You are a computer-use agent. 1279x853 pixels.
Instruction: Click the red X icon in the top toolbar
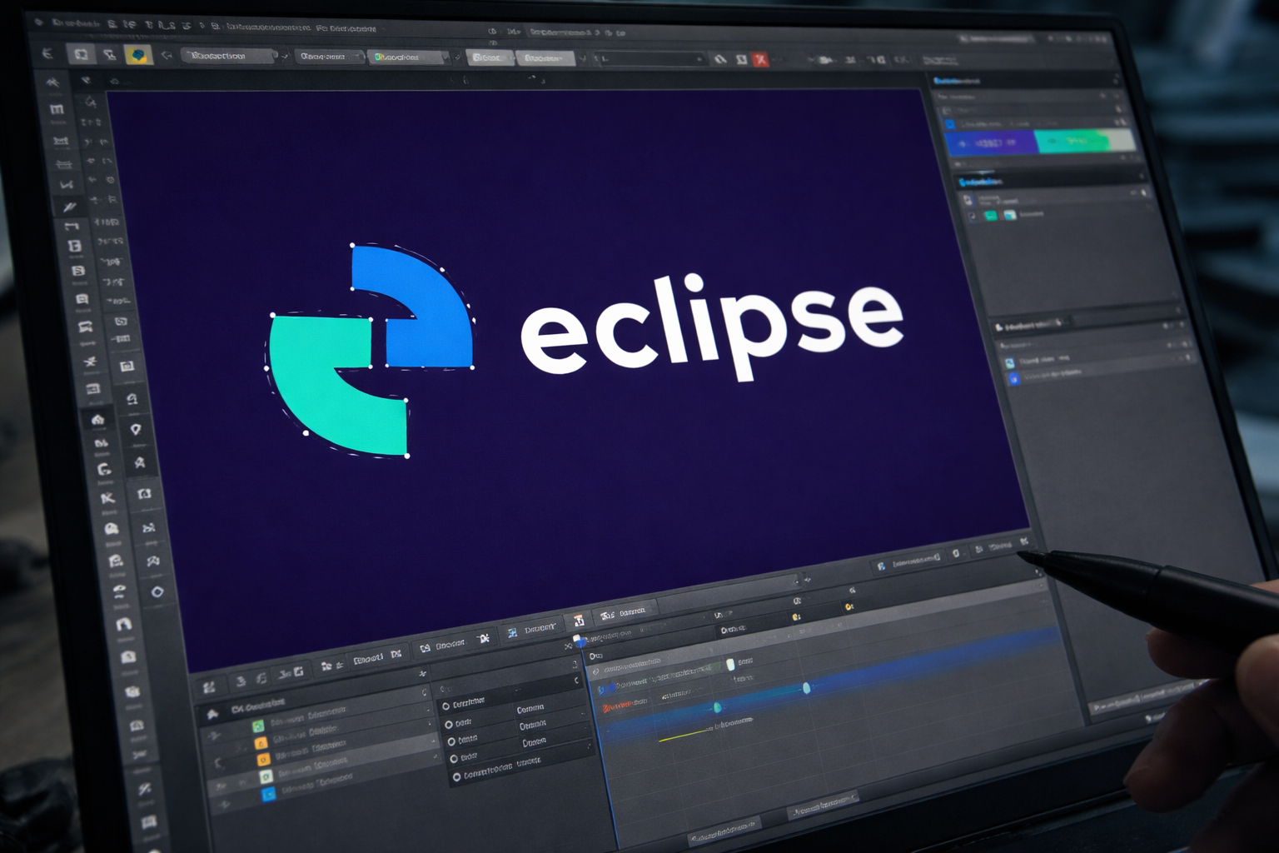click(760, 59)
